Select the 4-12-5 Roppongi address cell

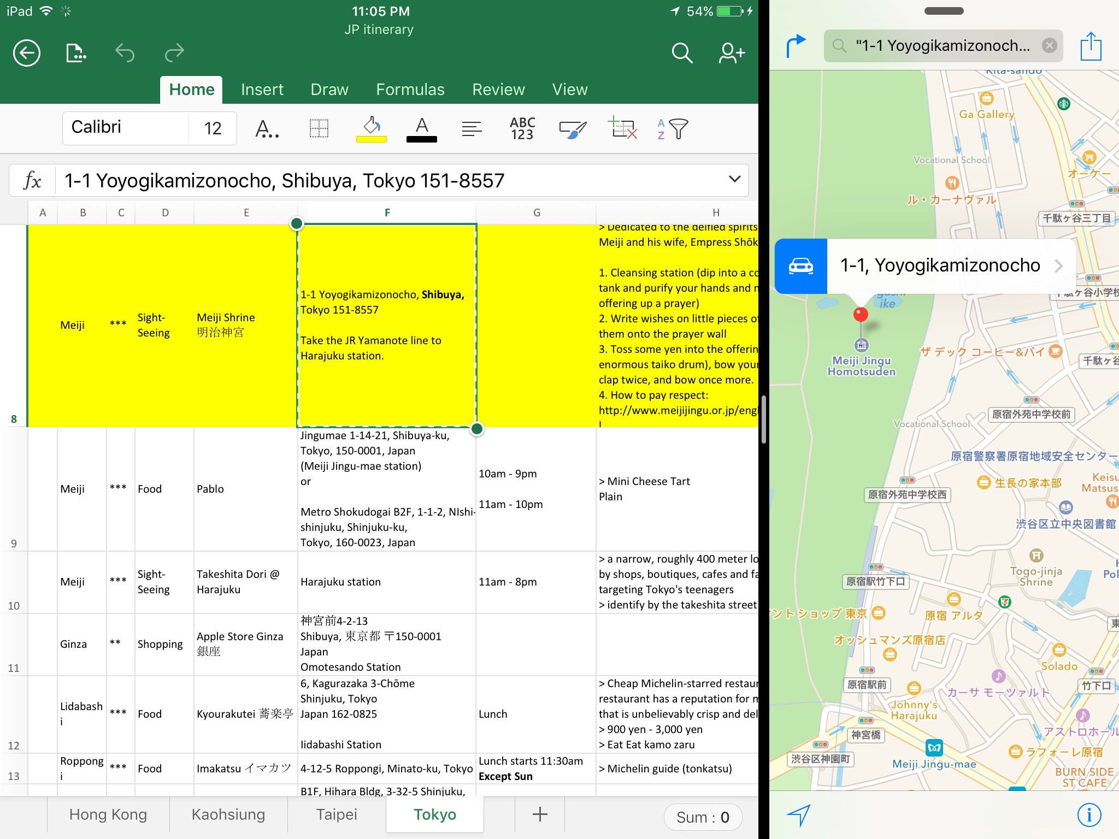tap(386, 769)
